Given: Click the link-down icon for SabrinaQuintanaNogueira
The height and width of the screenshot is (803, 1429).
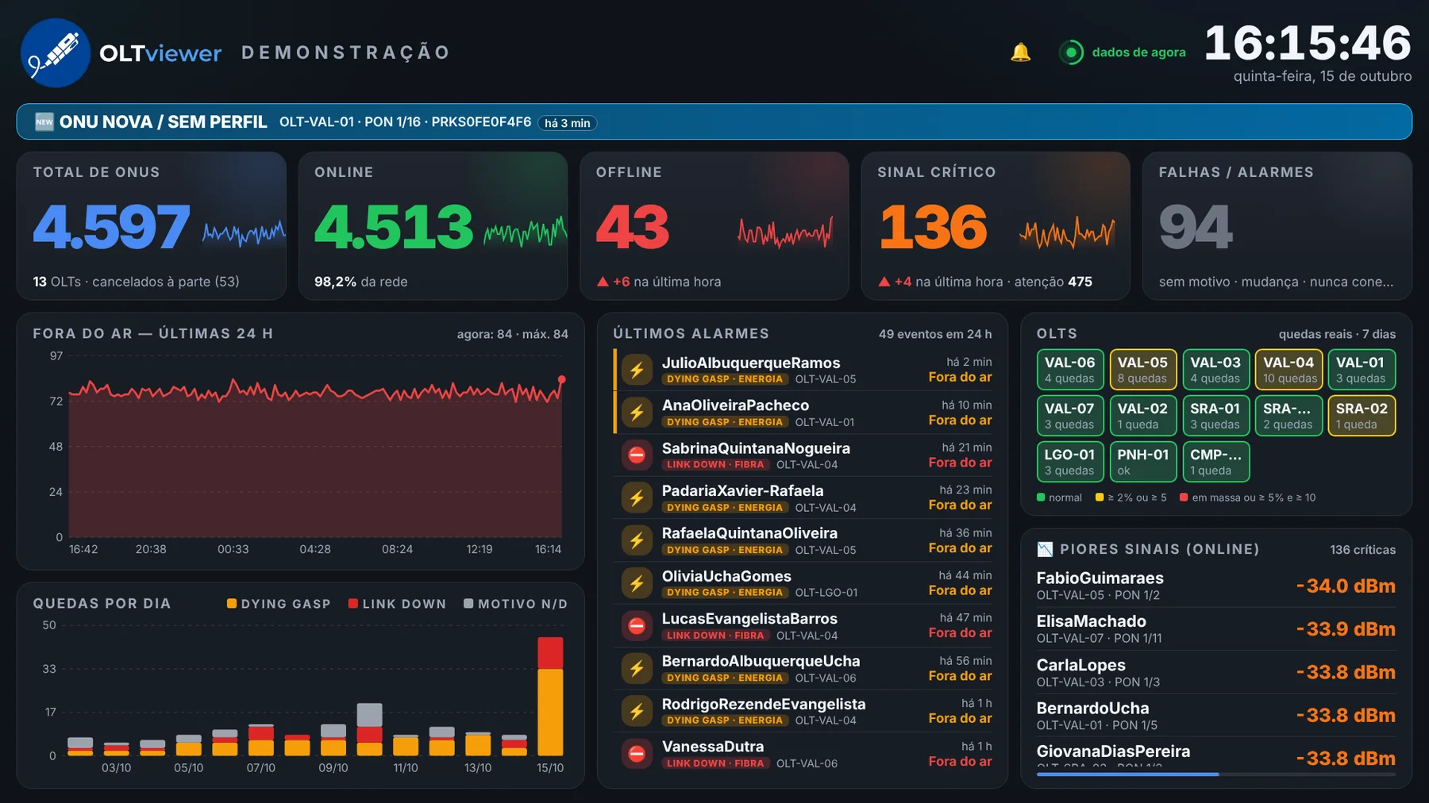Looking at the screenshot, I should [637, 455].
